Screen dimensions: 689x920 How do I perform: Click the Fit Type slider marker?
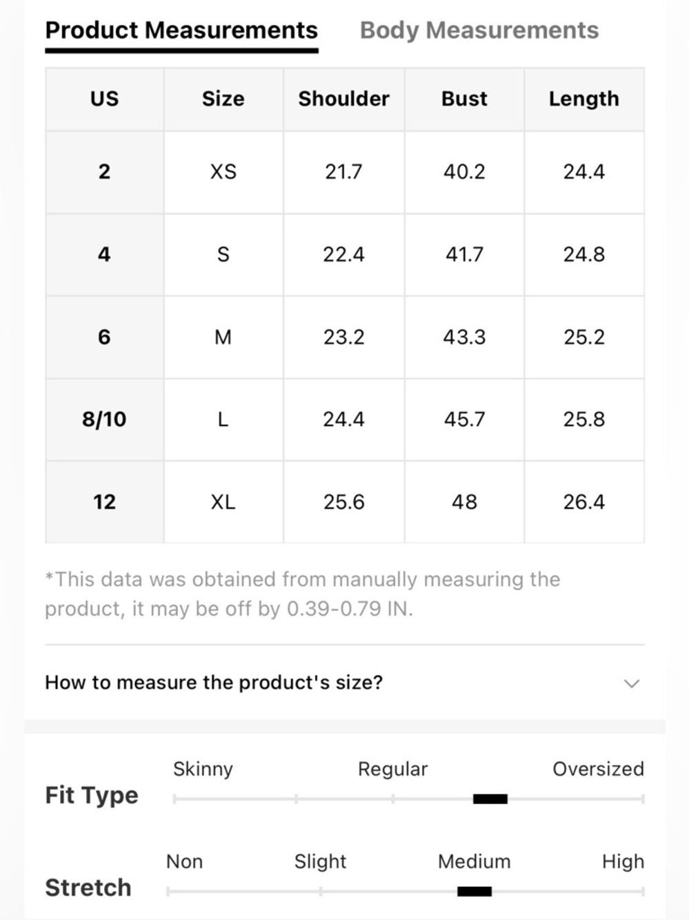(490, 799)
